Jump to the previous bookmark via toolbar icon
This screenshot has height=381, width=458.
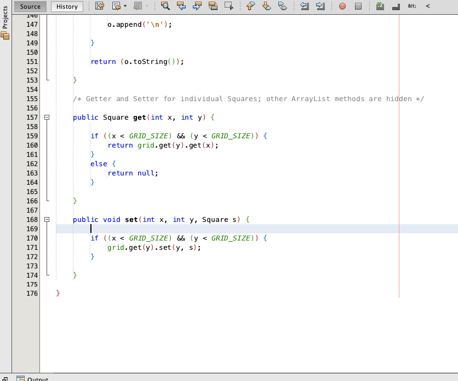point(251,6)
